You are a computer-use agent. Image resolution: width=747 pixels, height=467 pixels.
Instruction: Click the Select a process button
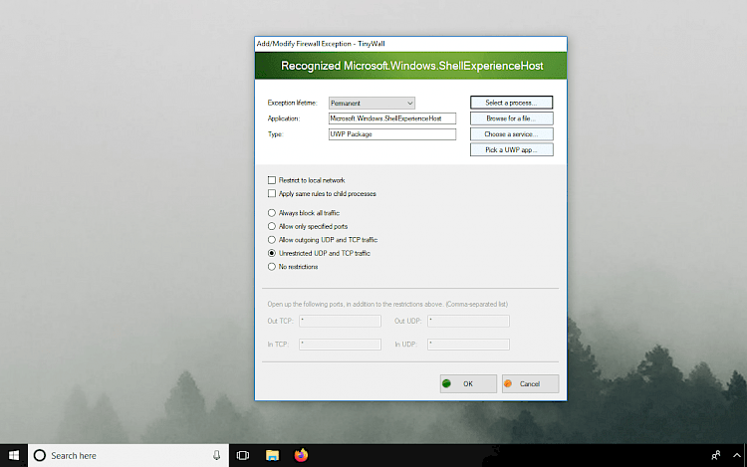pyautogui.click(x=511, y=103)
